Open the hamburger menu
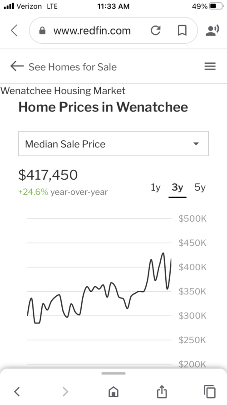The image size is (227, 405). pyautogui.click(x=210, y=66)
